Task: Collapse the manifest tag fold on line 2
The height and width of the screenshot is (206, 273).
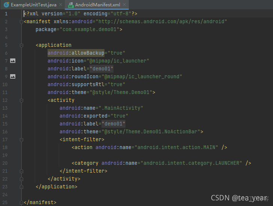Action: [x=21, y=22]
